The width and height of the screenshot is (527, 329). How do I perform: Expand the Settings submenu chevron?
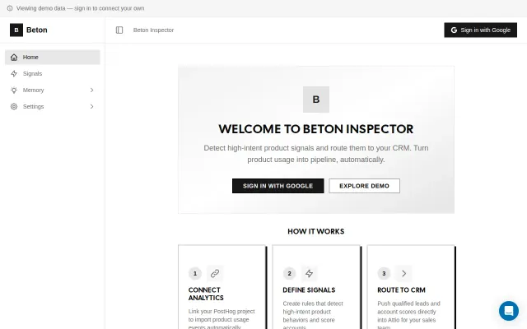pos(91,106)
